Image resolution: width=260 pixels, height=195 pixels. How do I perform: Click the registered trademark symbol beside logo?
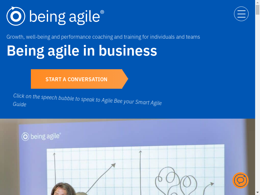pos(102,12)
